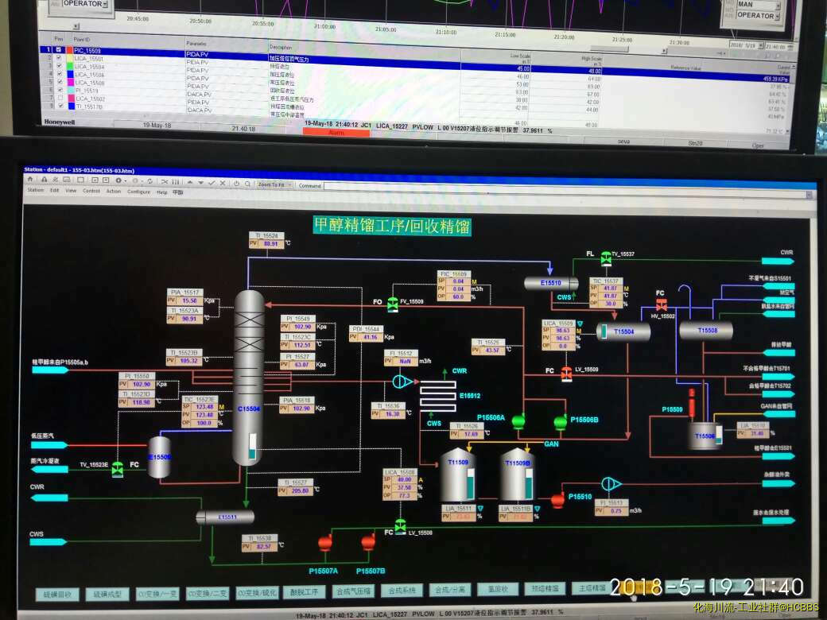Click the TV_15537 valve icon

604,255
